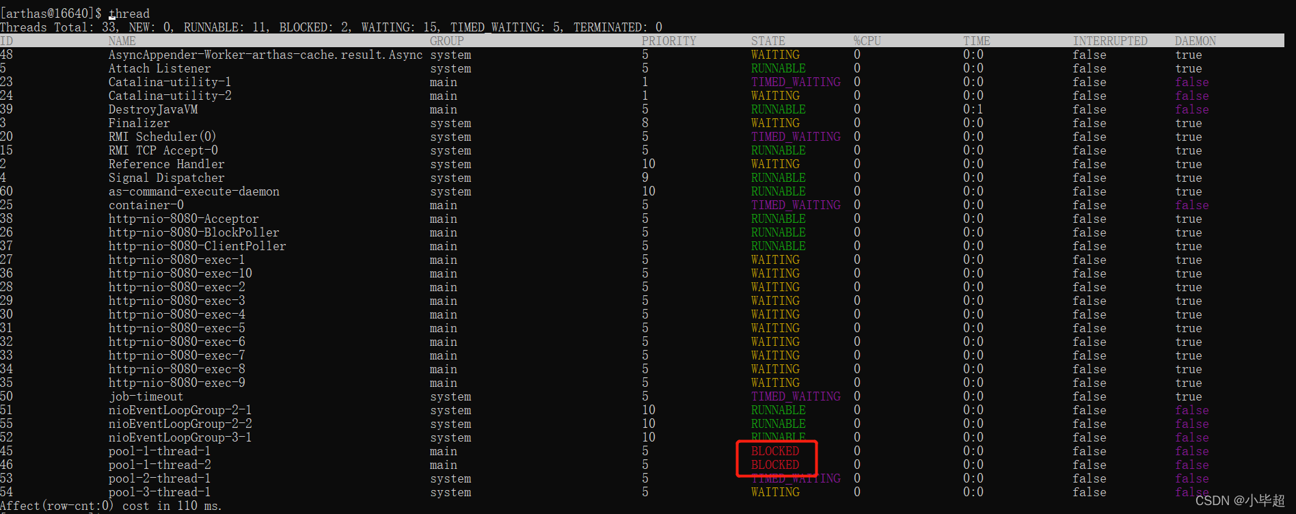Click the 'Threads Total: 33' summary text
The image size is (1296, 514).
(57, 27)
